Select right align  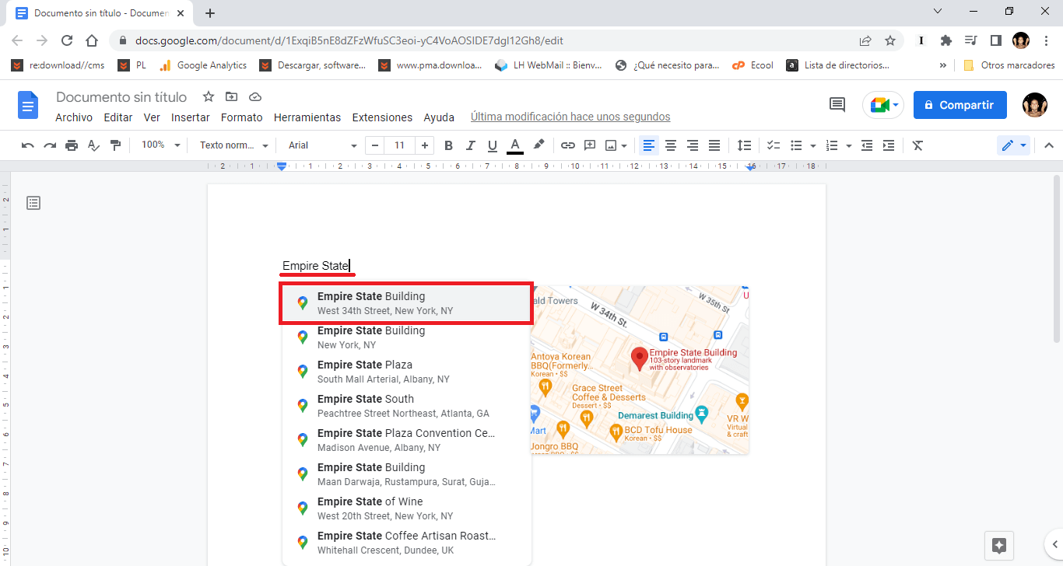pyautogui.click(x=692, y=145)
